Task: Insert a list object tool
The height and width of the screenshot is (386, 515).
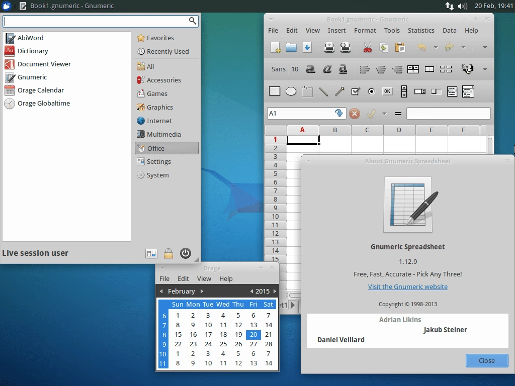Action: [452, 91]
